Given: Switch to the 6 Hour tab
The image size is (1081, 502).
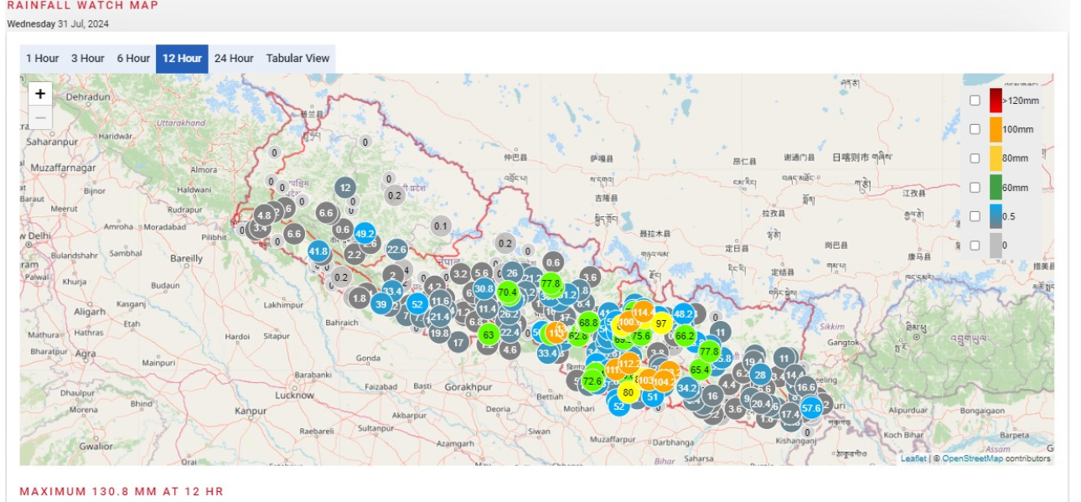Looking at the screenshot, I should click(132, 59).
